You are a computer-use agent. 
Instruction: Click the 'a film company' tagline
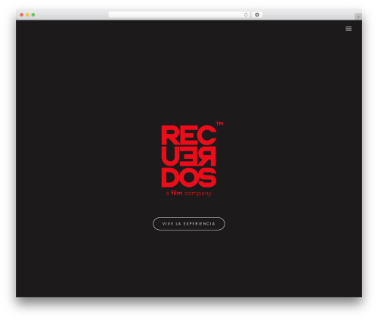click(x=189, y=194)
